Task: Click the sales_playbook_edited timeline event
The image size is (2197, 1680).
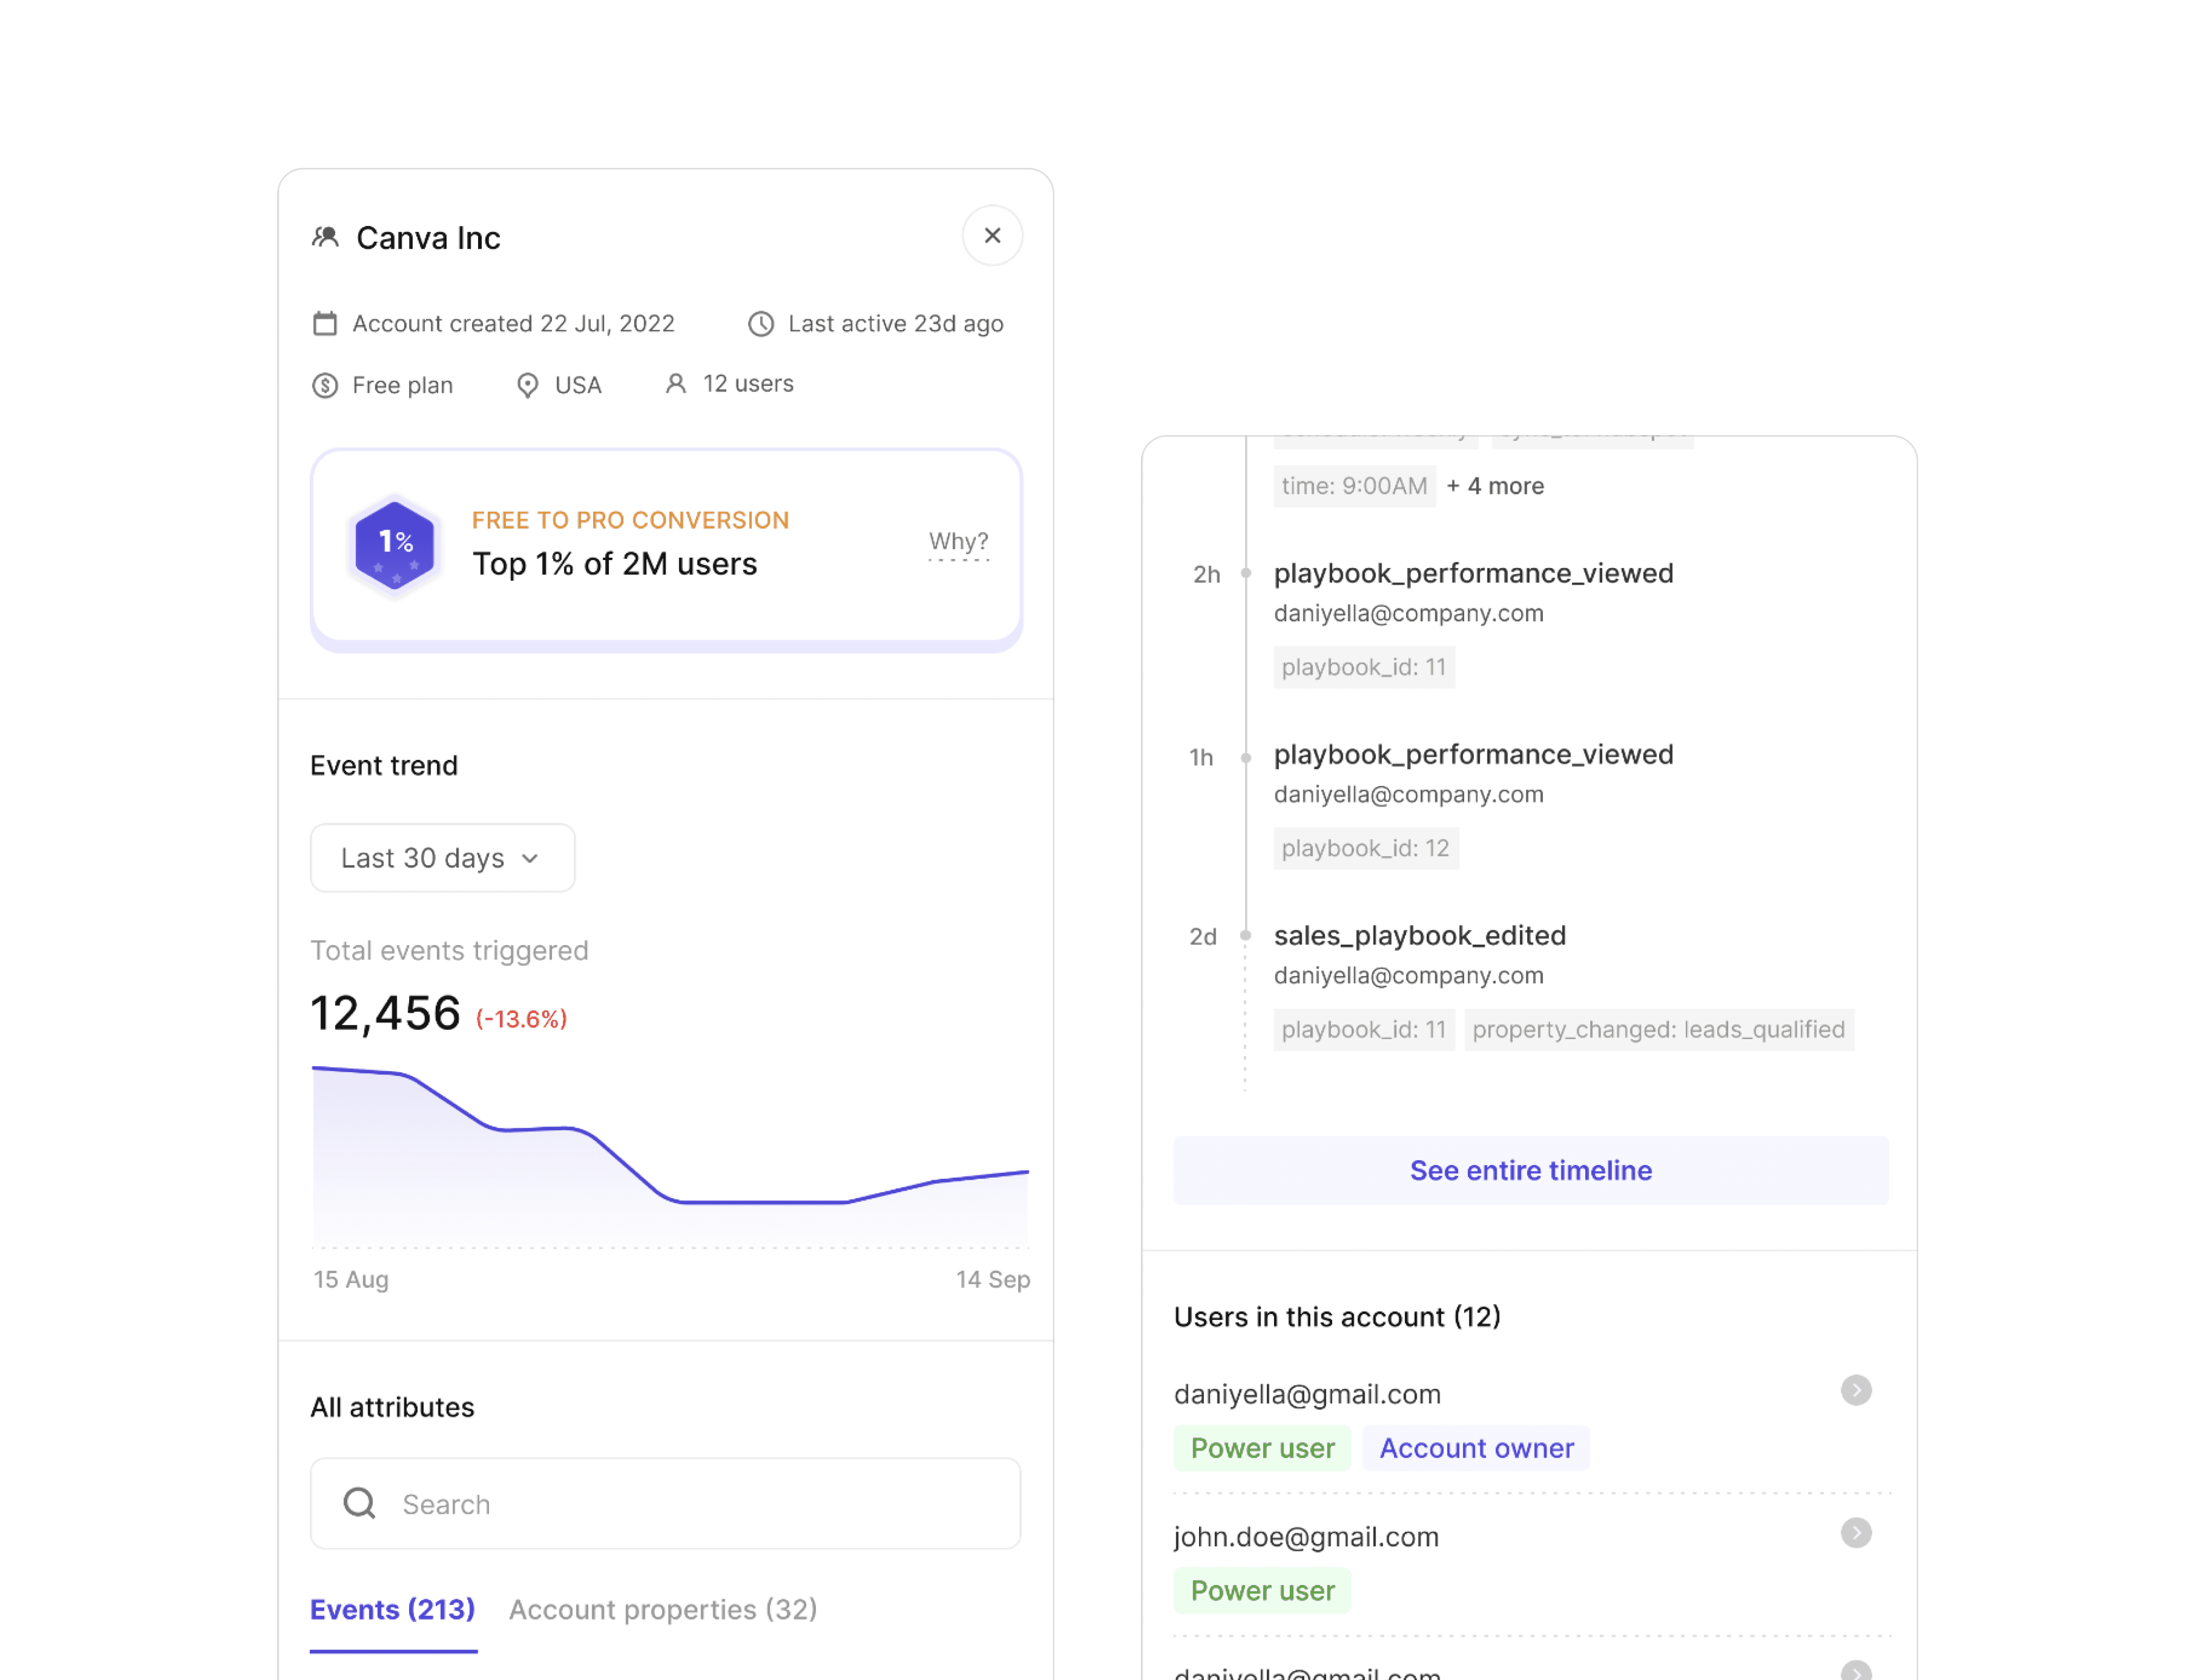Action: tap(1419, 935)
